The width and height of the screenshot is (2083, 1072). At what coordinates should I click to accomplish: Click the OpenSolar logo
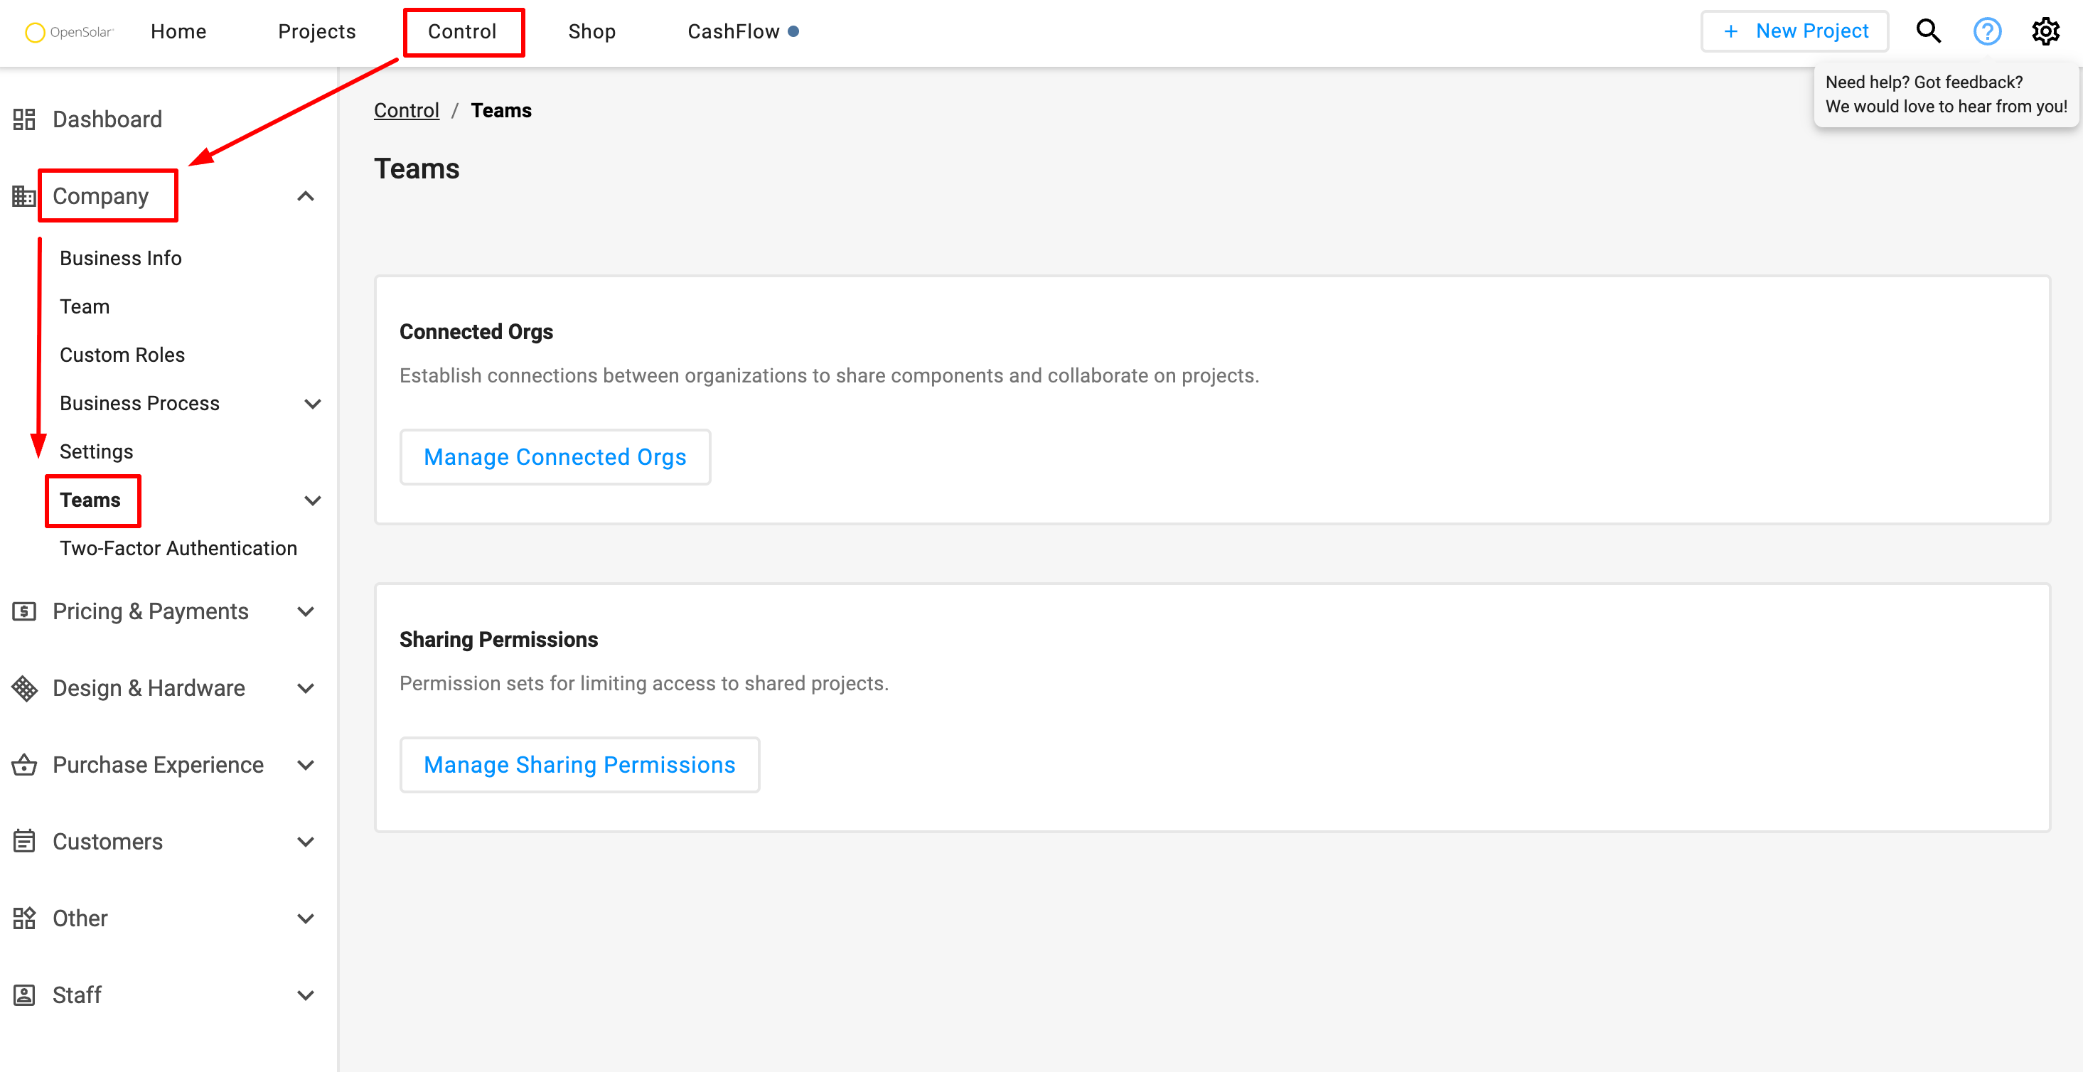click(x=70, y=31)
